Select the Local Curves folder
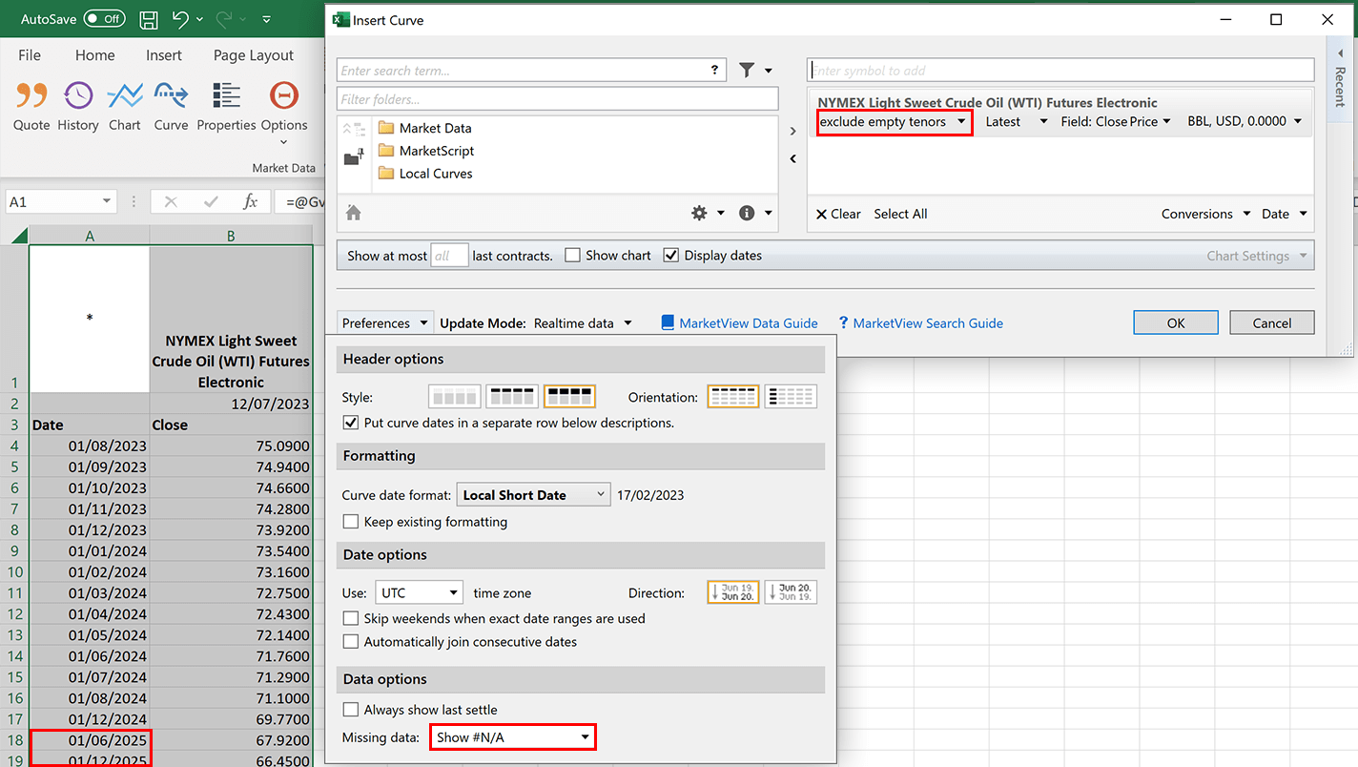 [425, 174]
